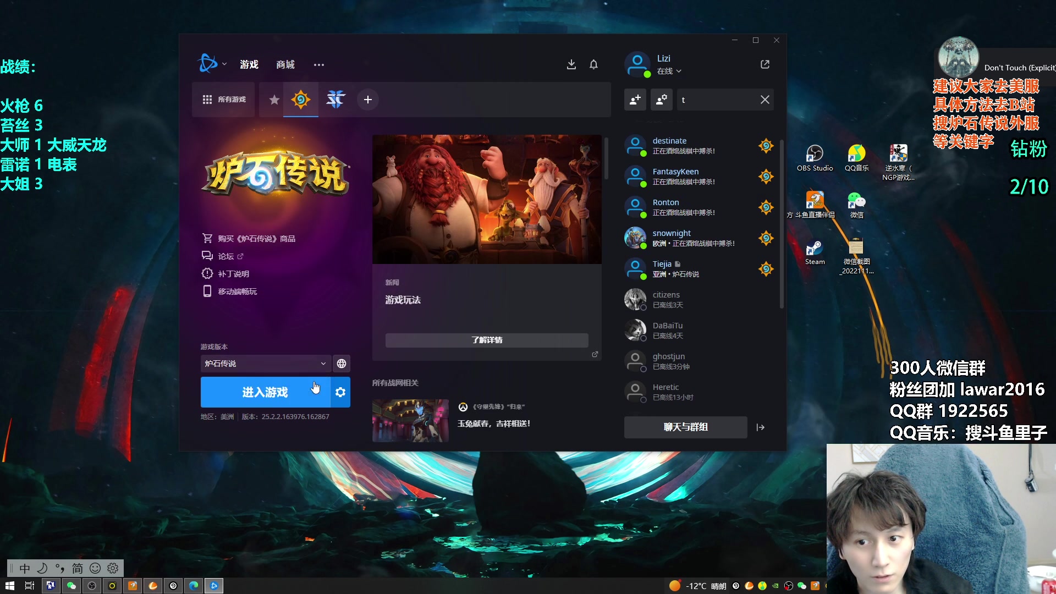
Task: Open 微信 desktop icon
Action: pos(856,205)
